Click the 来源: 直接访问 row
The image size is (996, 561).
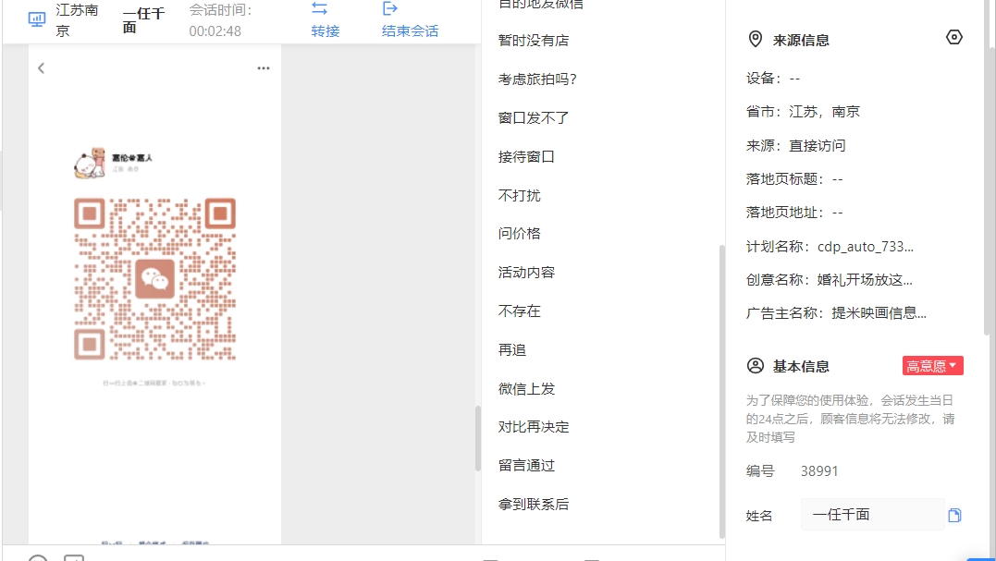796,145
